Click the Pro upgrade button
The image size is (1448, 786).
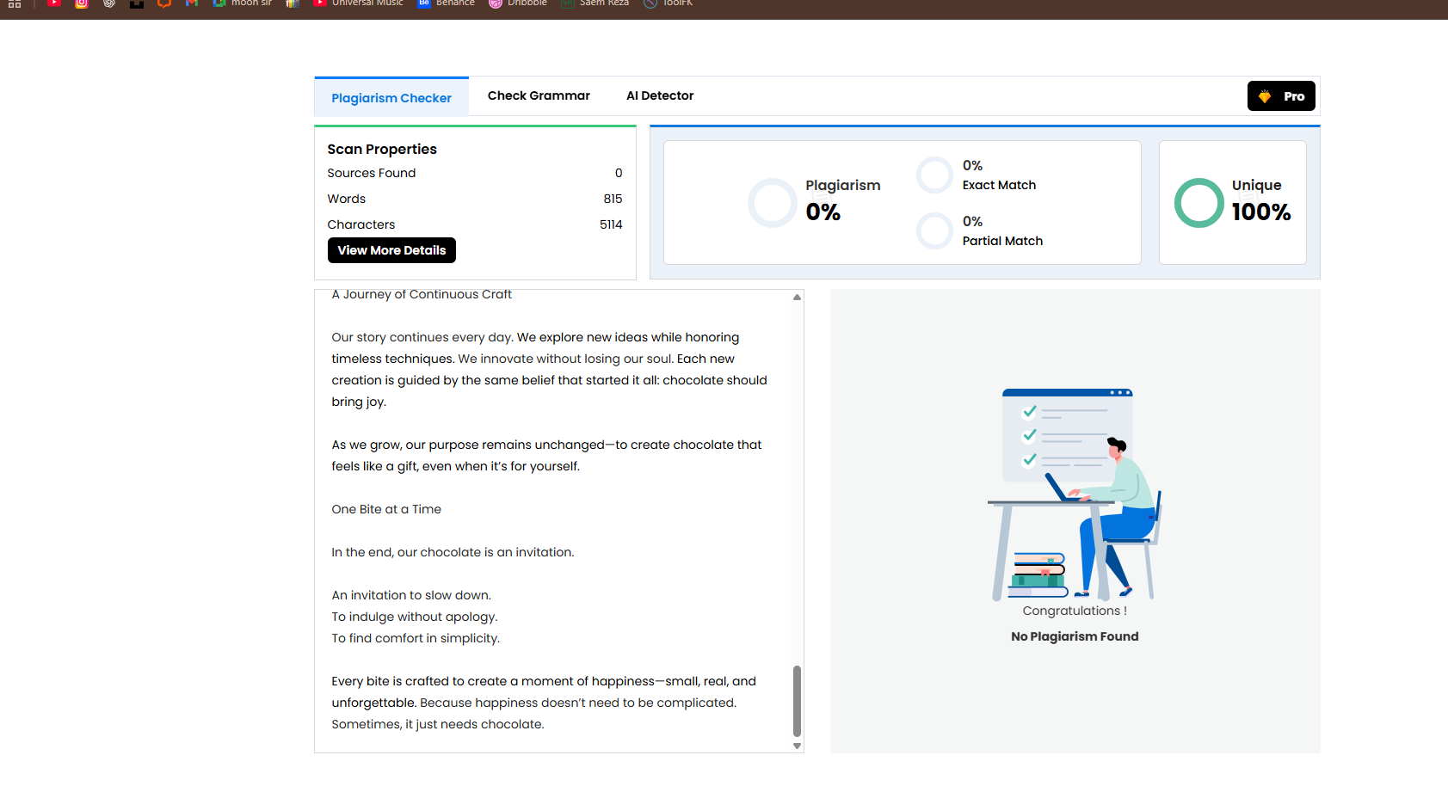[x=1281, y=95]
